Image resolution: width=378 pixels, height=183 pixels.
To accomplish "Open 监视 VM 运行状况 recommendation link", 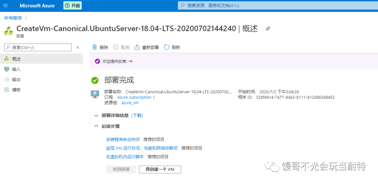I will click(142, 148).
